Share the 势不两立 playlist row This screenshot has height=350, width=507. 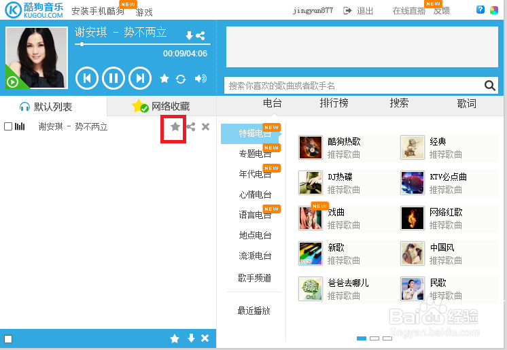191,127
